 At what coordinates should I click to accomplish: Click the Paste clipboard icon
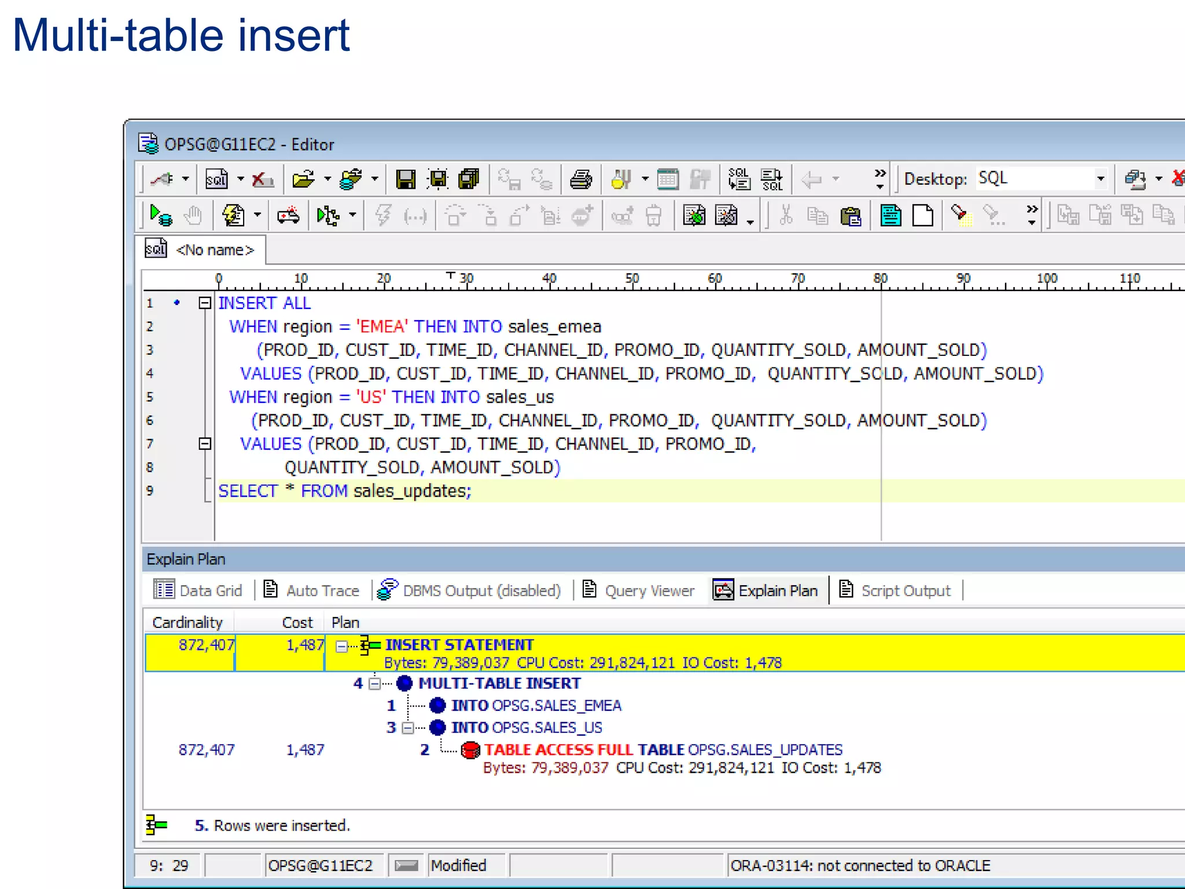[x=850, y=216]
